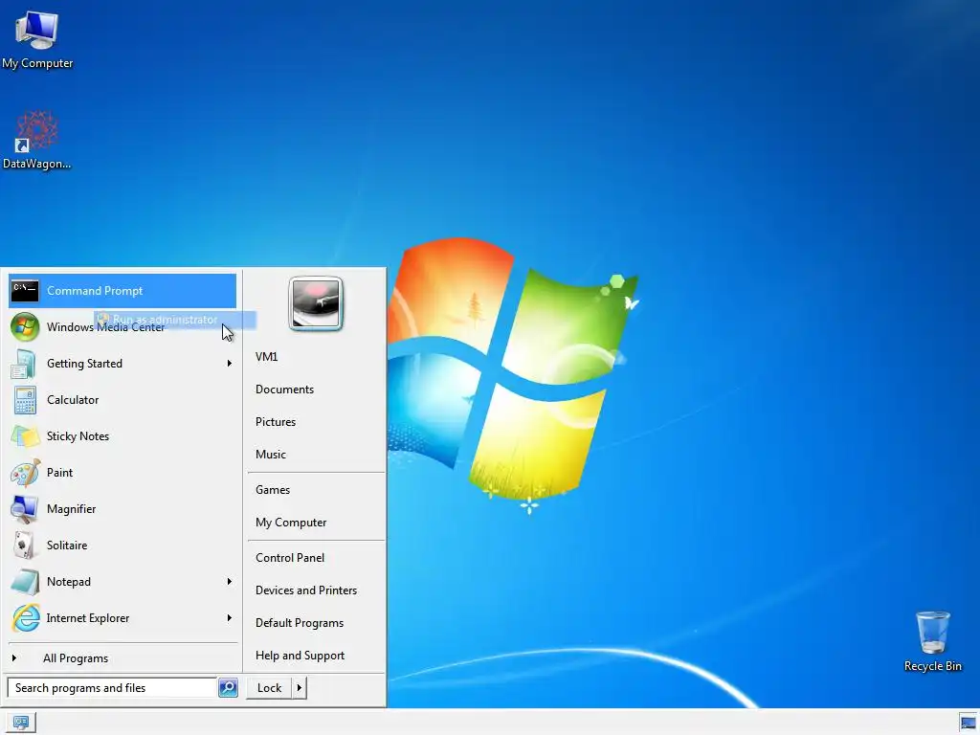This screenshot has height=735, width=980.
Task: Open shutdown options arrow next to Lock
Action: point(300,687)
